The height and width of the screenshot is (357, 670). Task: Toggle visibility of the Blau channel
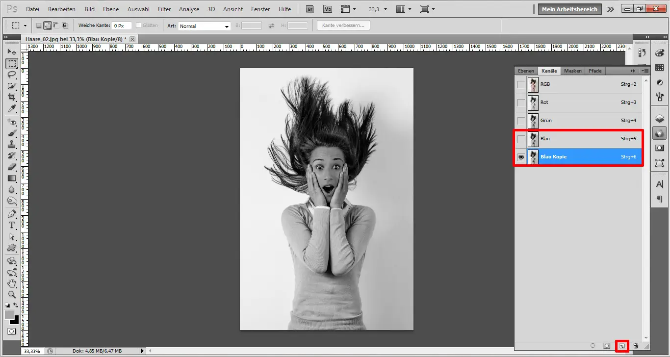tap(521, 138)
